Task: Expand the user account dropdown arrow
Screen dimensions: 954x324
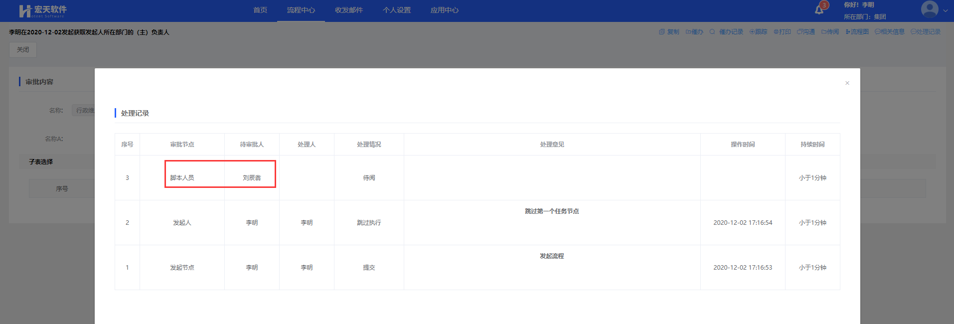Action: point(946,10)
